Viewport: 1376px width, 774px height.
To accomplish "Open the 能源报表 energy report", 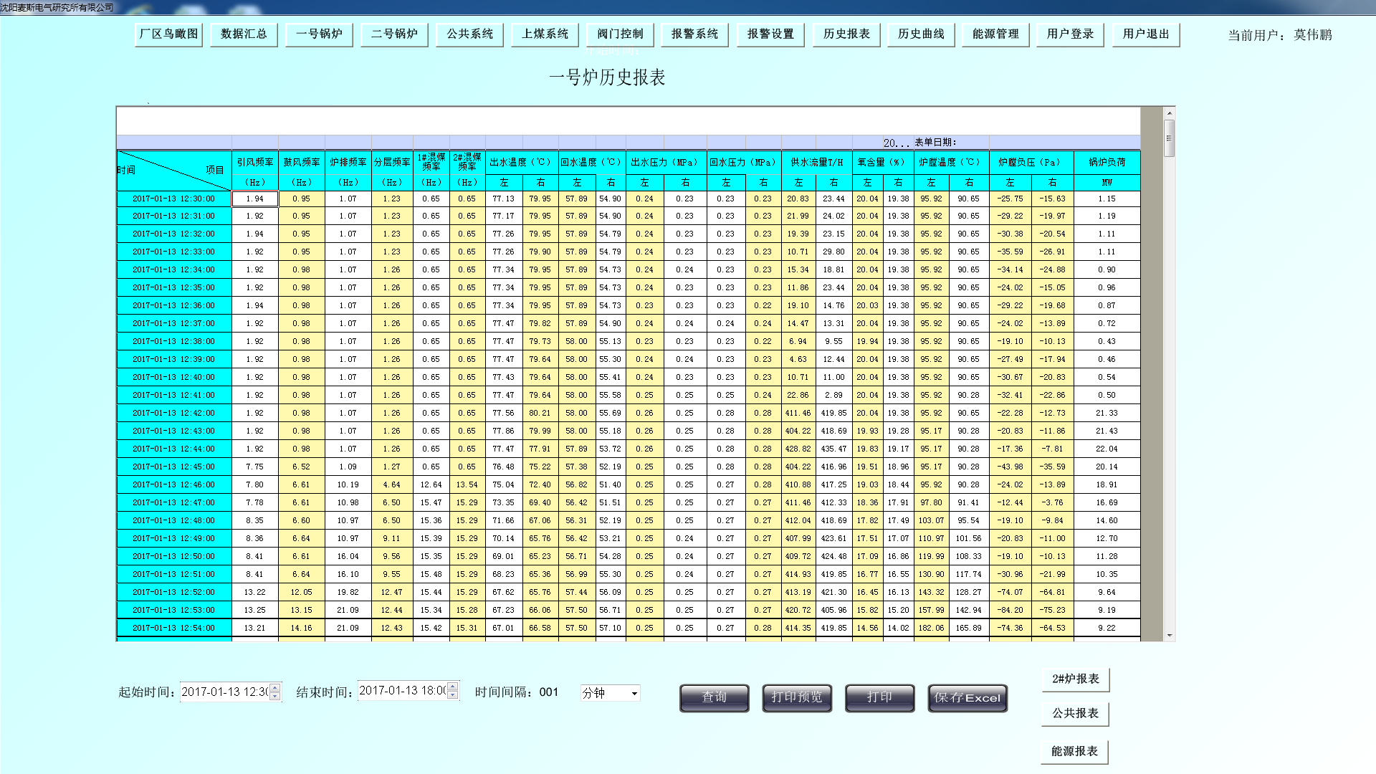I will click(1074, 751).
